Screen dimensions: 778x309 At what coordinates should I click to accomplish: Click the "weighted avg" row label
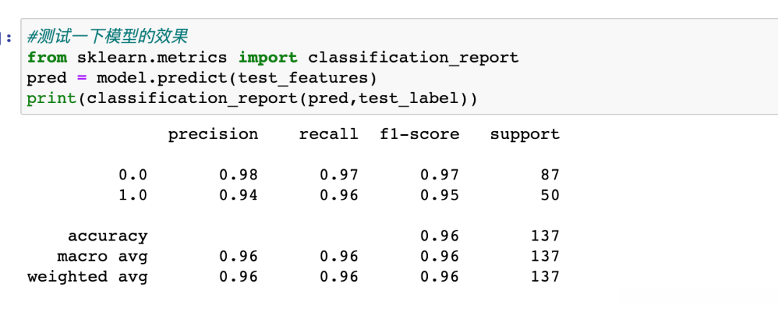coord(87,277)
